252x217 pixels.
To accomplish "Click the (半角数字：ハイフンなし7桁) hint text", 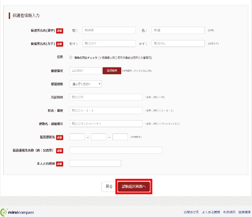I will 137,71.
